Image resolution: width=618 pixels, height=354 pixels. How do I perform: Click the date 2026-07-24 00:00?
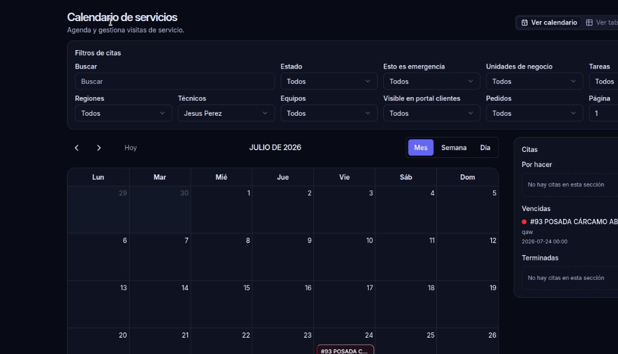pos(544,241)
